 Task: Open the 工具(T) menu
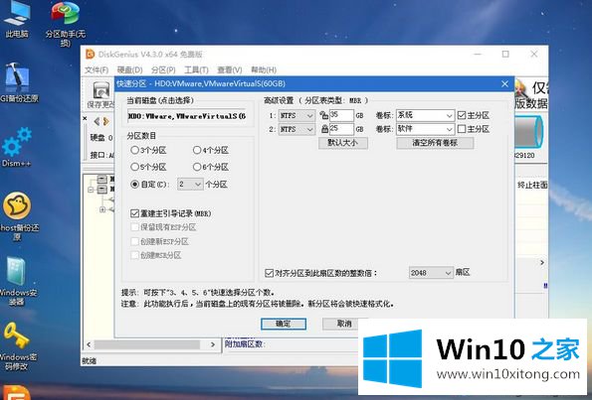point(196,70)
